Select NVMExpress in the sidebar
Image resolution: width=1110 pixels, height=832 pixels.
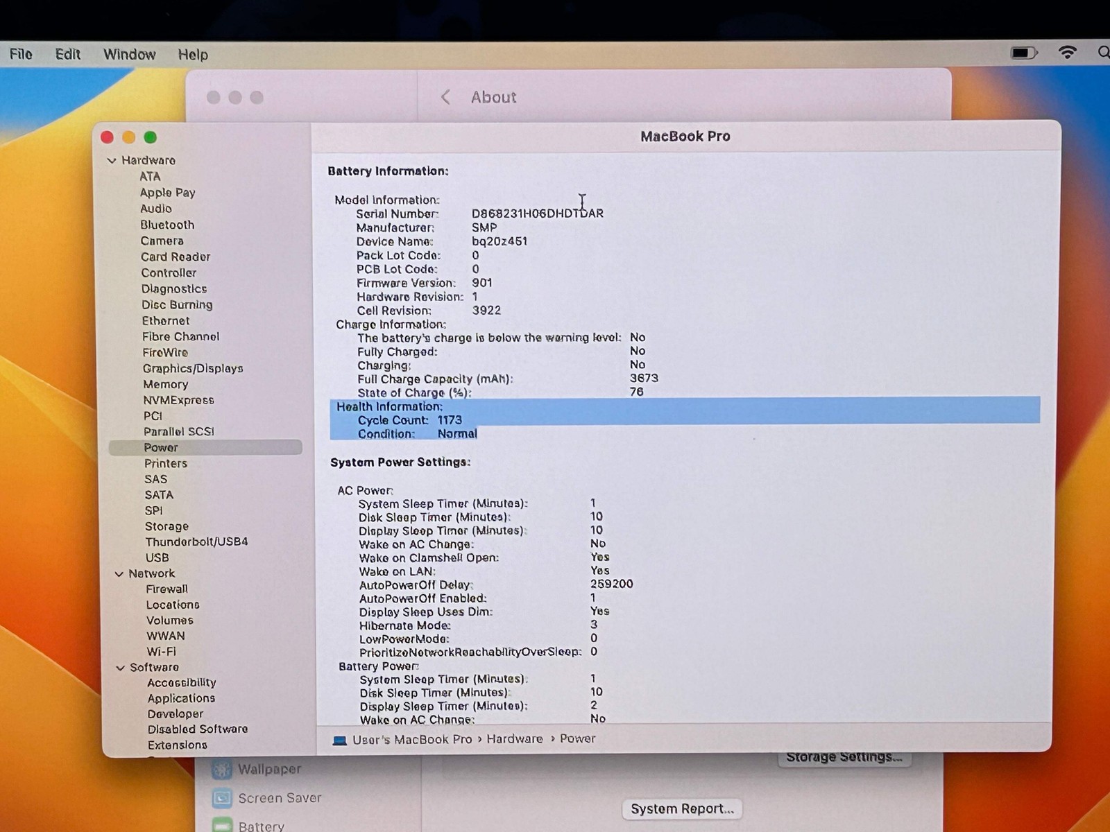click(x=178, y=400)
